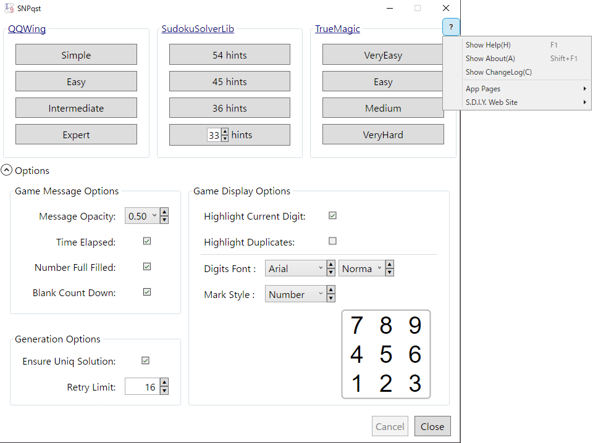
Task: Open the TrueMagic link
Action: click(337, 29)
